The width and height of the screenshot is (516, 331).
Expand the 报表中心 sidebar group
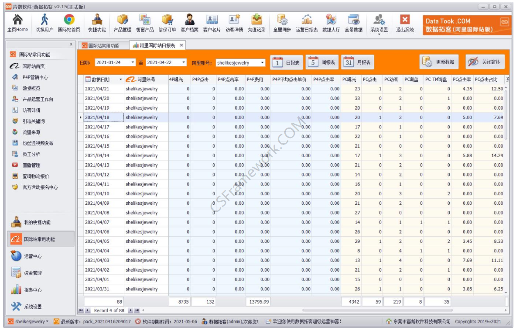click(41, 290)
